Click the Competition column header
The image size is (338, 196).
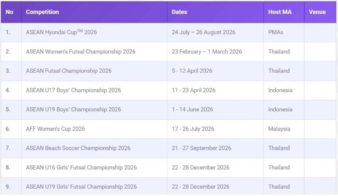(x=42, y=12)
